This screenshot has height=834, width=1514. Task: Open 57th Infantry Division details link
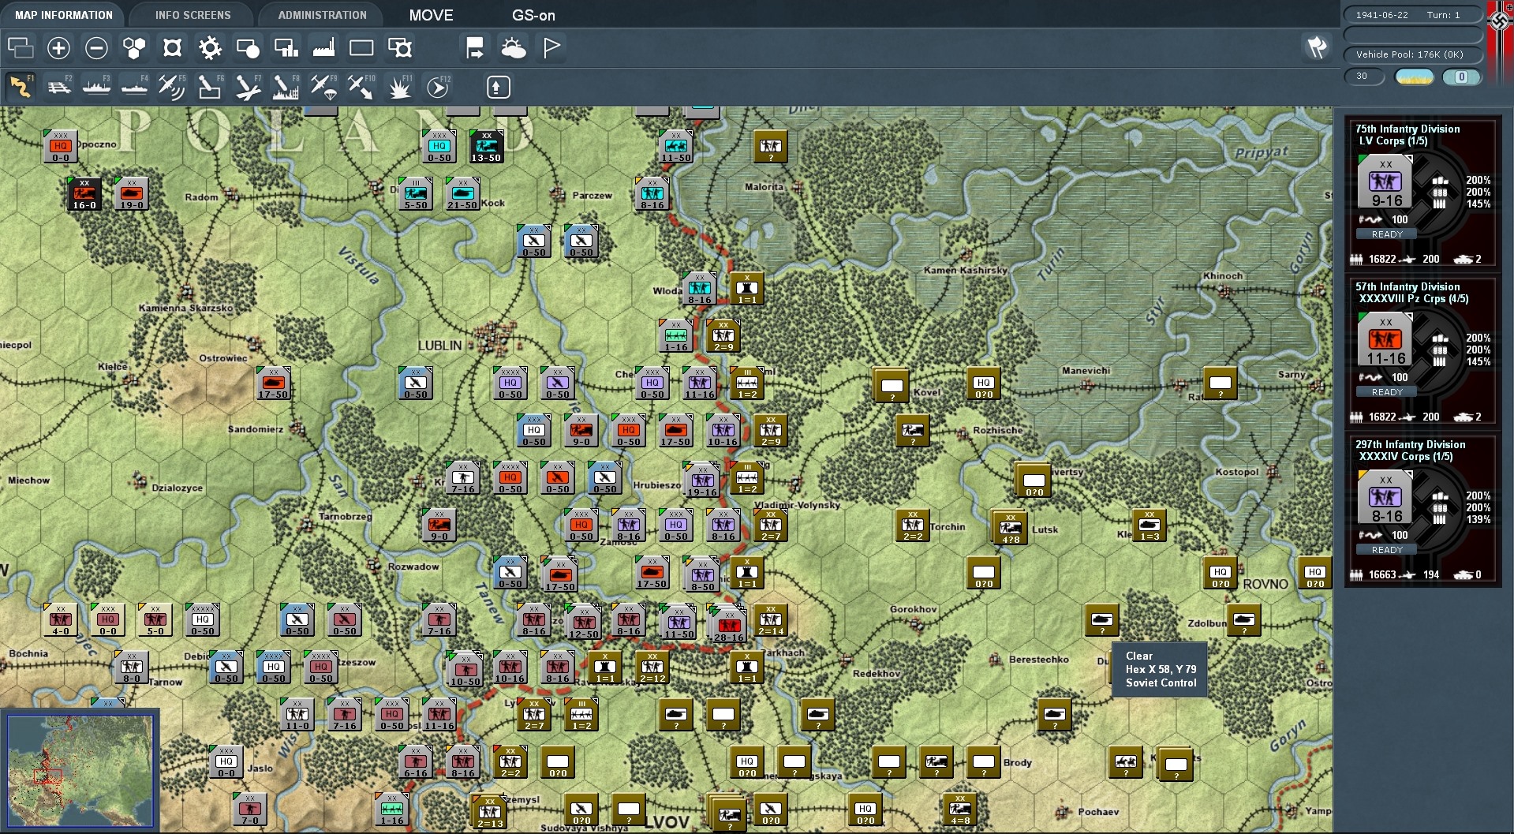click(x=1407, y=286)
